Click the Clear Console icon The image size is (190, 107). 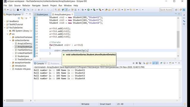(x=144, y=63)
